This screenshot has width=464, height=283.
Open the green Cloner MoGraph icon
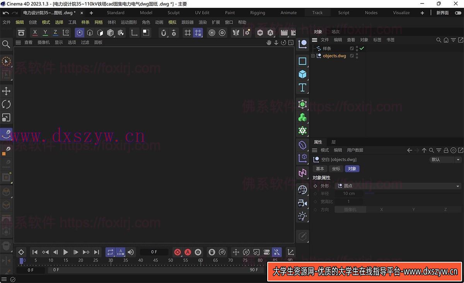coord(302,118)
